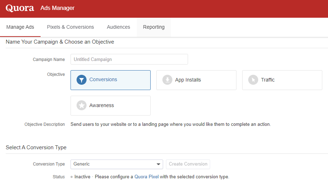Click the Objective Description label
Image resolution: width=328 pixels, height=190 pixels.
[x=45, y=124]
